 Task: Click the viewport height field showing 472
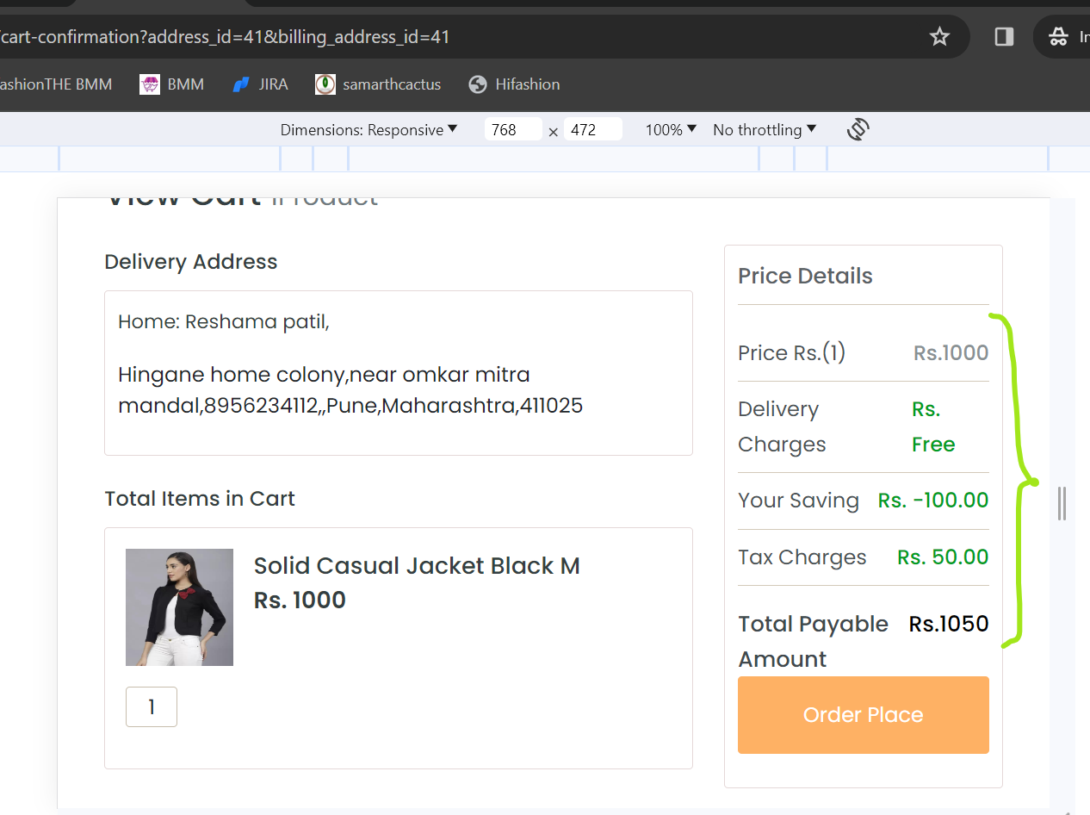593,130
